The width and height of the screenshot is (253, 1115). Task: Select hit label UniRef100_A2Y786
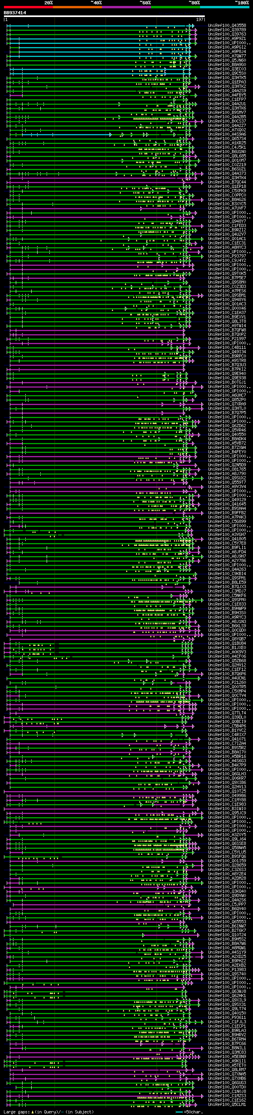coord(227,560)
